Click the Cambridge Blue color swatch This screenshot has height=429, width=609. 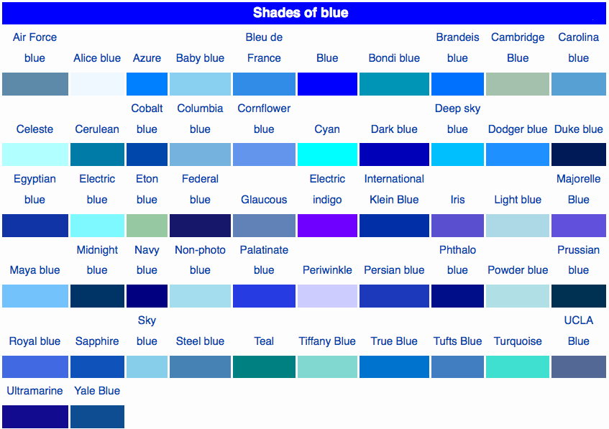tap(518, 84)
